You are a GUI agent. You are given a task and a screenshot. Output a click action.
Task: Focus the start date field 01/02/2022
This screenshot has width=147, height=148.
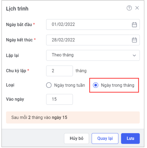pyautogui.click(x=93, y=24)
